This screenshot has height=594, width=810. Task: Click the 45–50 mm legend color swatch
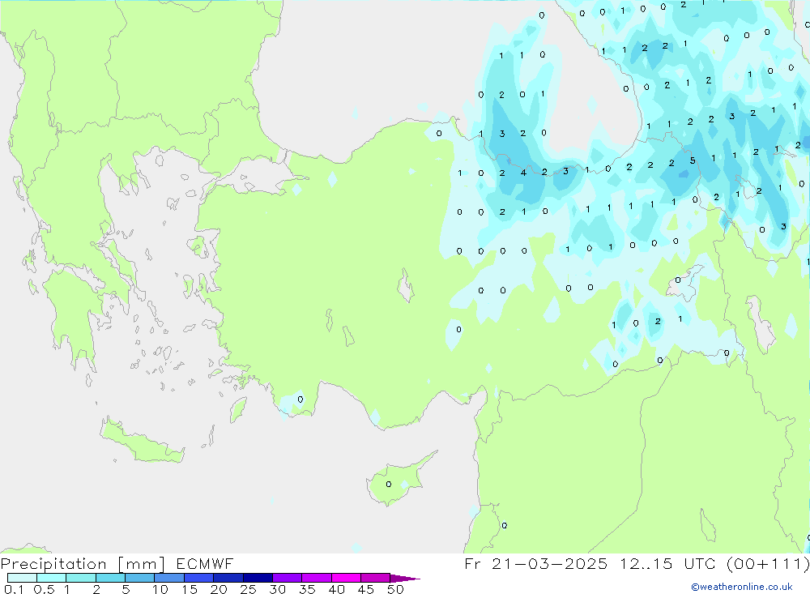point(376,578)
